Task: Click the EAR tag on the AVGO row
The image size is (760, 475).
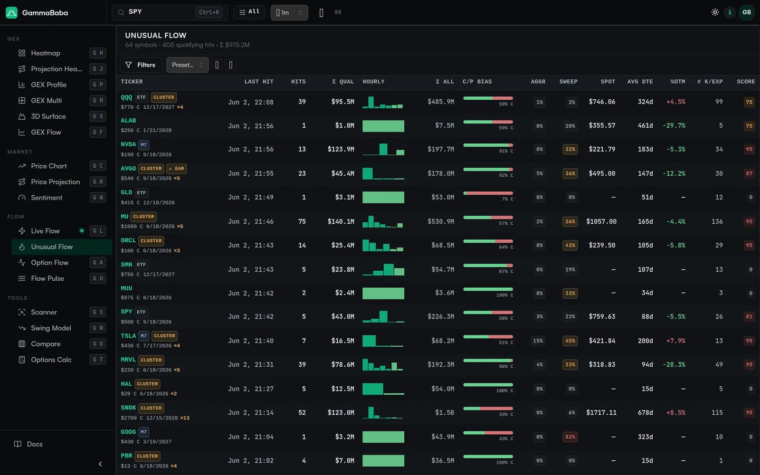Action: coord(176,169)
